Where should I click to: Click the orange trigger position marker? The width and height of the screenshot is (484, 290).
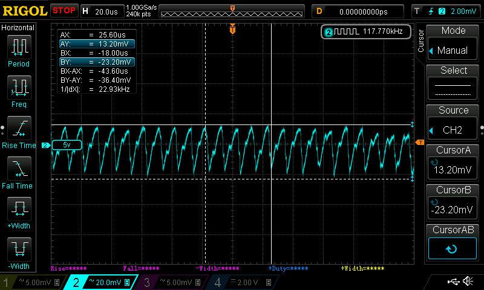pyautogui.click(x=232, y=30)
